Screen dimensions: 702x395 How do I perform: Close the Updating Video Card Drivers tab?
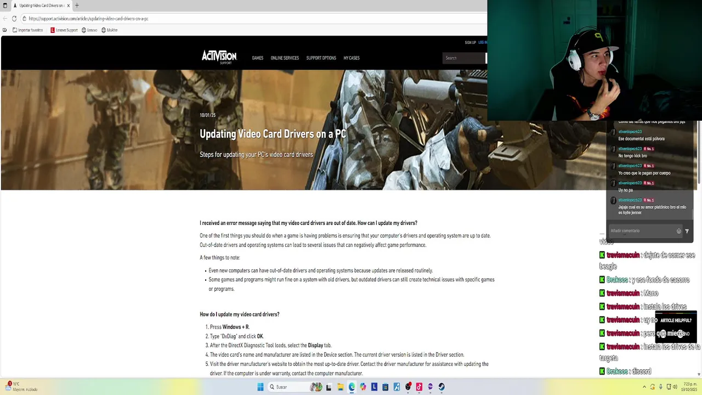[69, 5]
